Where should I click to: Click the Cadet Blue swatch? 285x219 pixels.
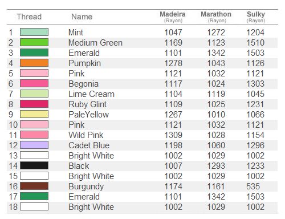[x=34, y=145]
